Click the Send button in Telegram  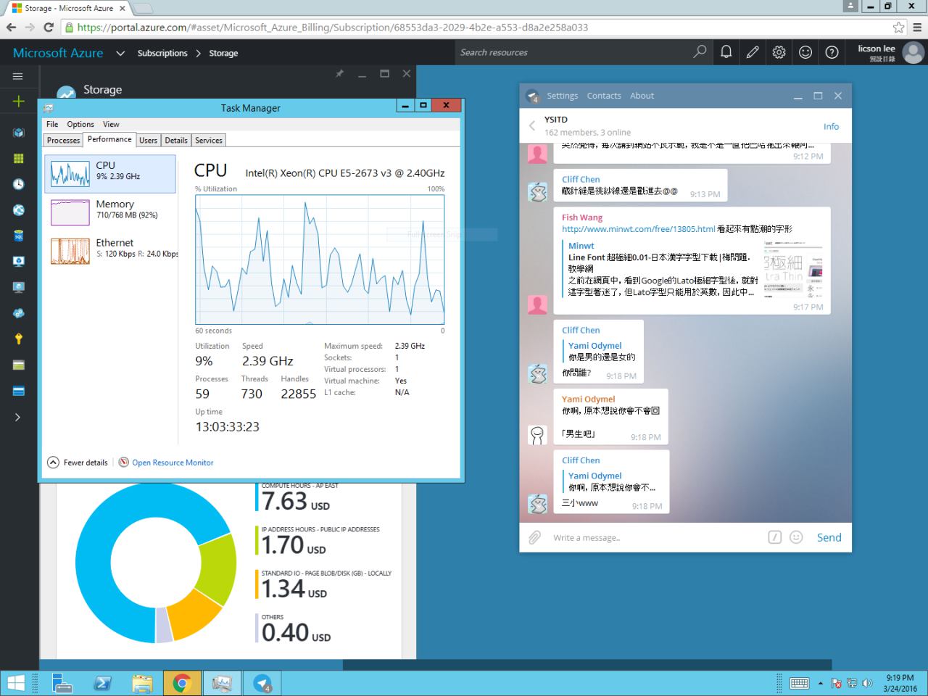click(x=829, y=537)
